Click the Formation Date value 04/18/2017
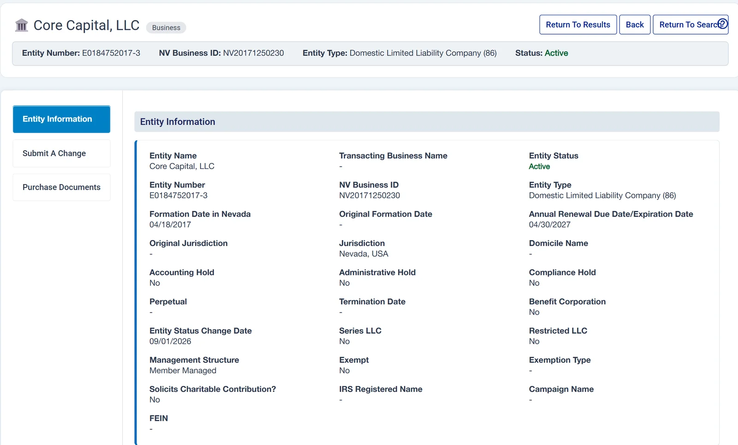 [x=170, y=225]
